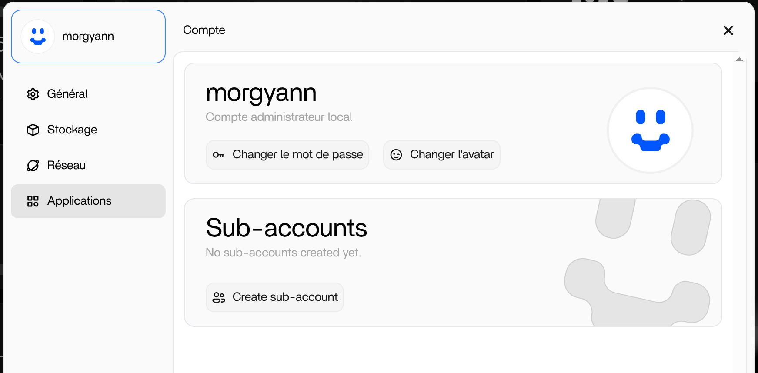Image resolution: width=758 pixels, height=373 pixels.
Task: Click the key icon for password change
Action: tap(218, 155)
